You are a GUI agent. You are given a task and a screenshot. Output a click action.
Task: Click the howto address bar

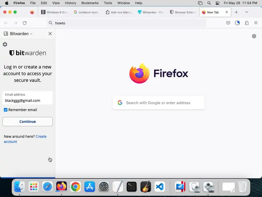[126, 23]
